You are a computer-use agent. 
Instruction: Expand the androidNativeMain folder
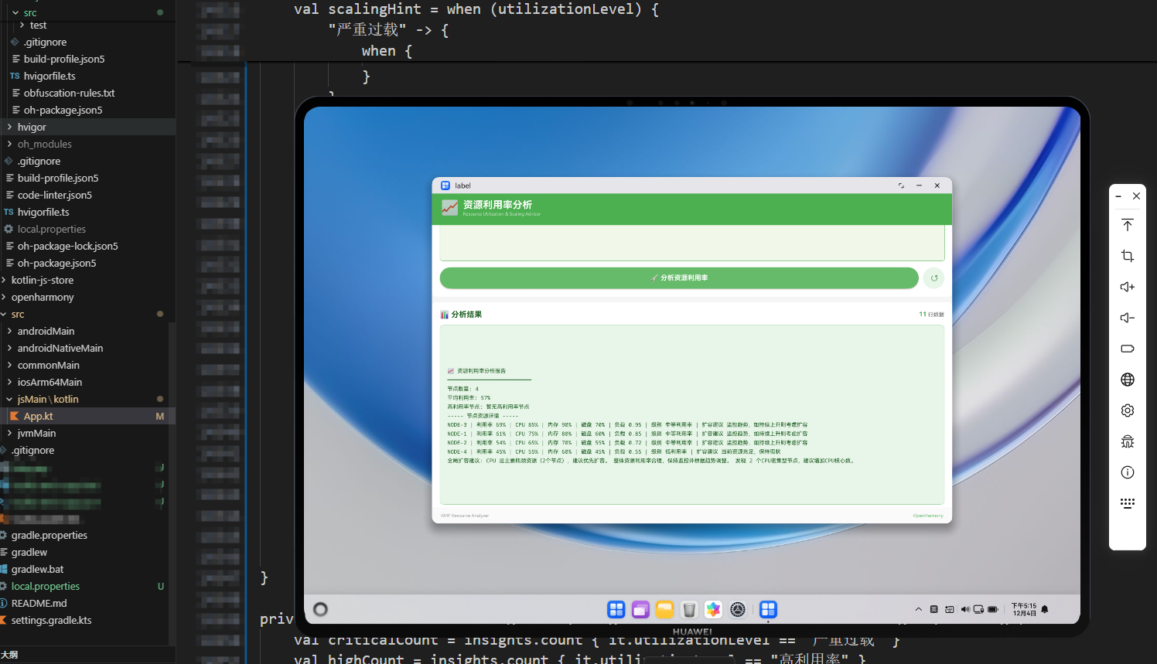pos(87,348)
